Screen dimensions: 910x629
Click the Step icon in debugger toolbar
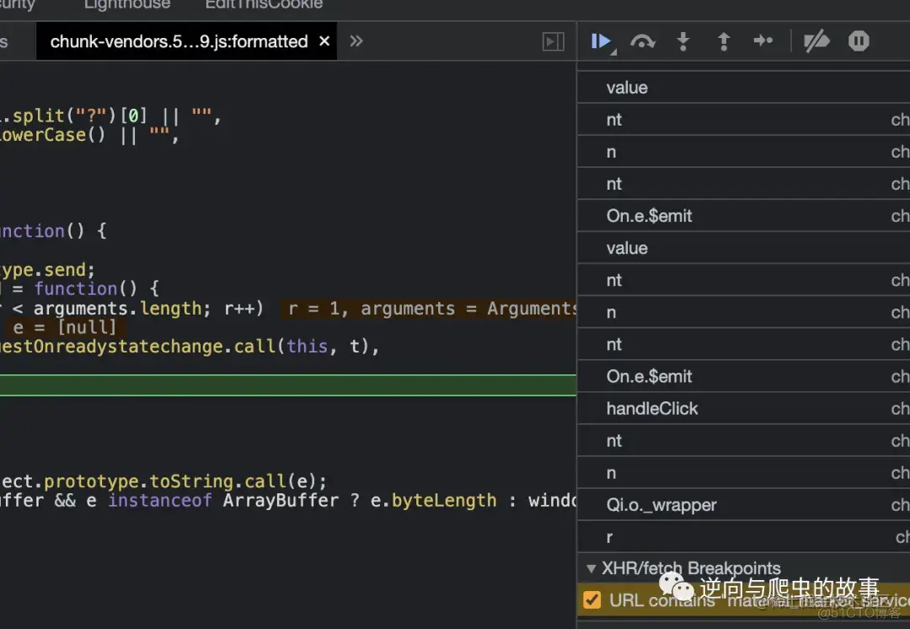pyautogui.click(x=763, y=40)
